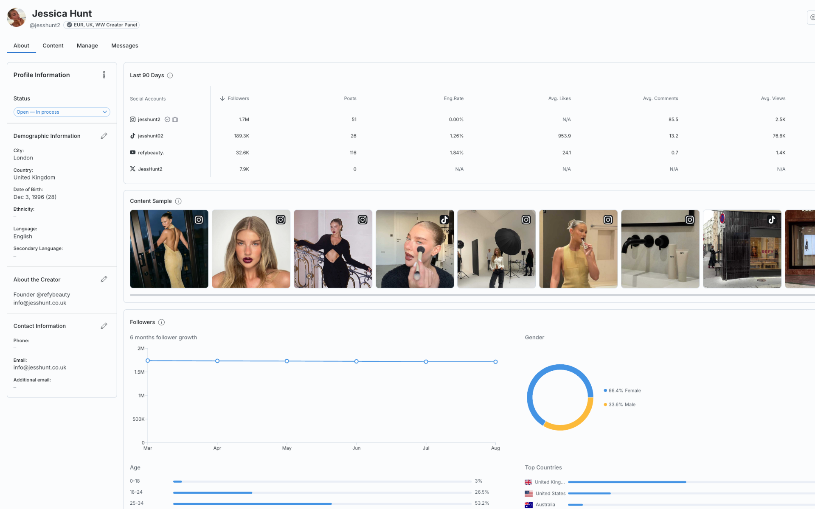The image size is (815, 509).
Task: Open the Profile Information options menu icon
Action: pos(104,75)
